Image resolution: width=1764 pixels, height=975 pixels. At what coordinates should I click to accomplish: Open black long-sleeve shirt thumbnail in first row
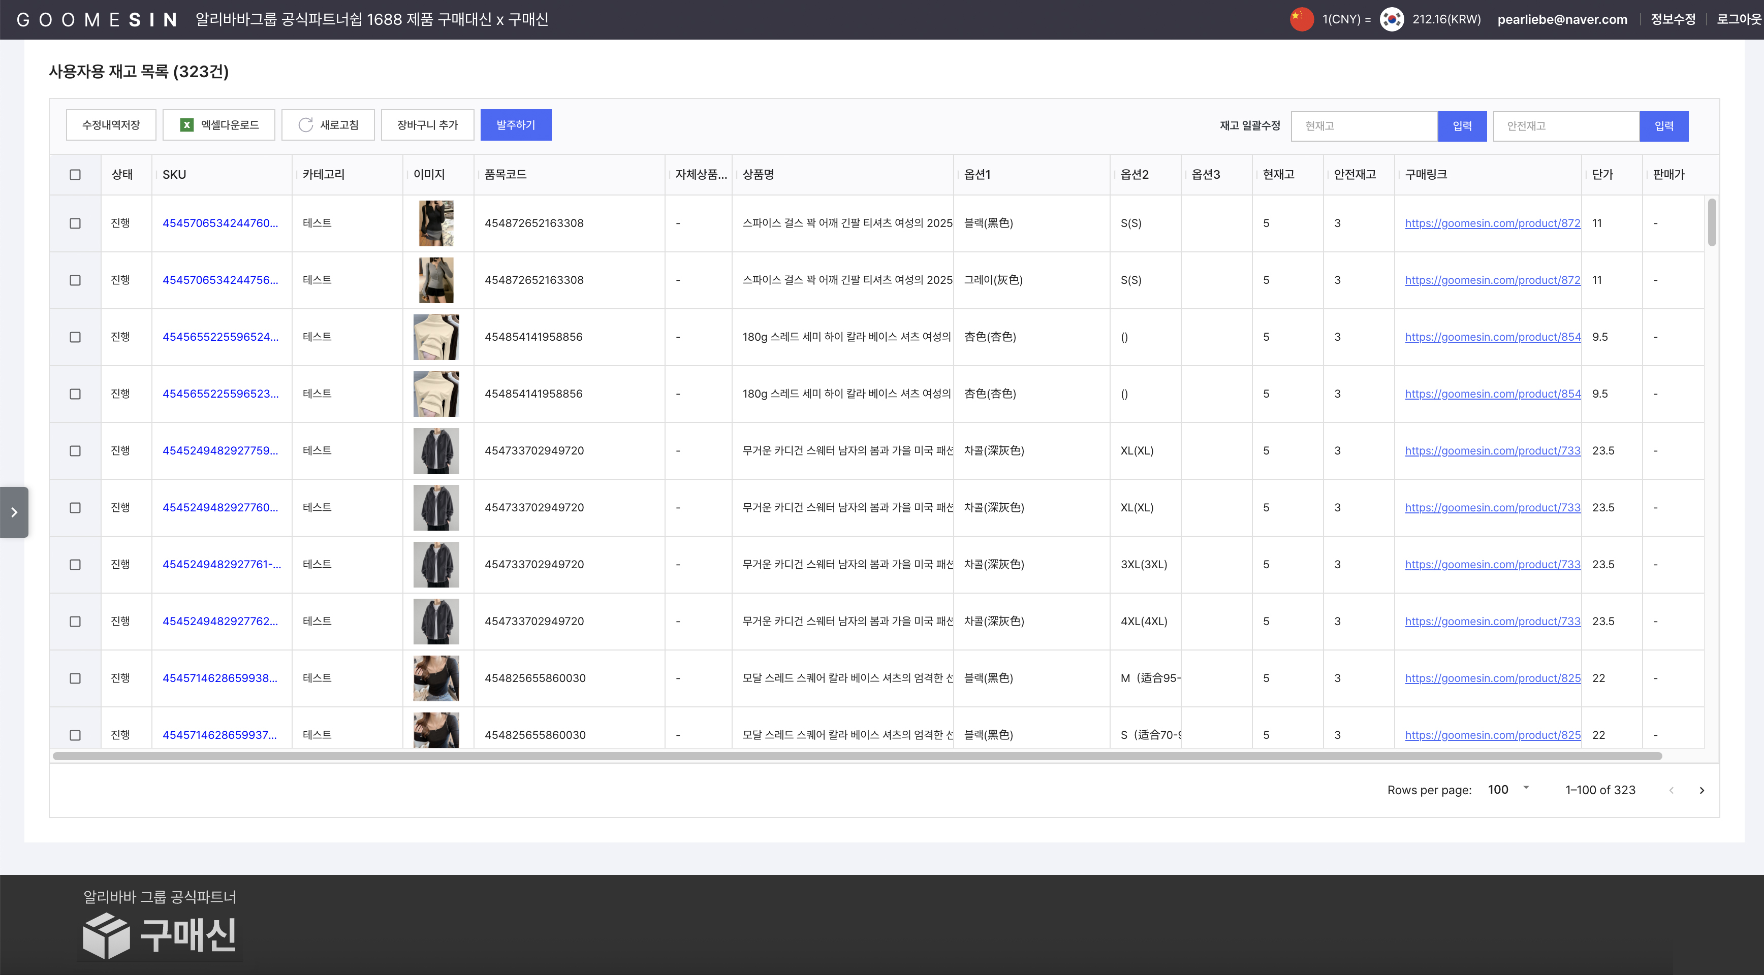[436, 223]
